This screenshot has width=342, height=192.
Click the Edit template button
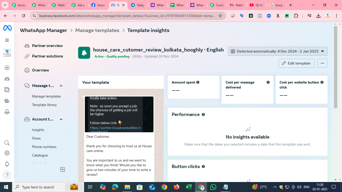tap(296, 63)
